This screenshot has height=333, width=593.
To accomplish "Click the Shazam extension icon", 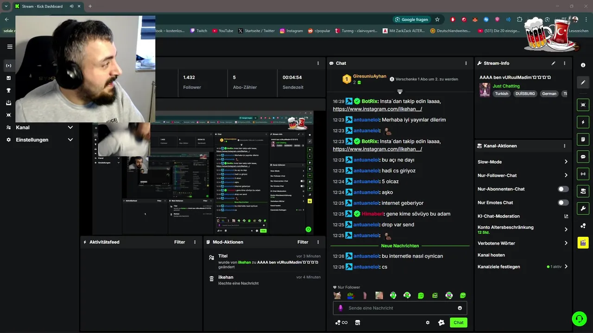I will click(486, 19).
